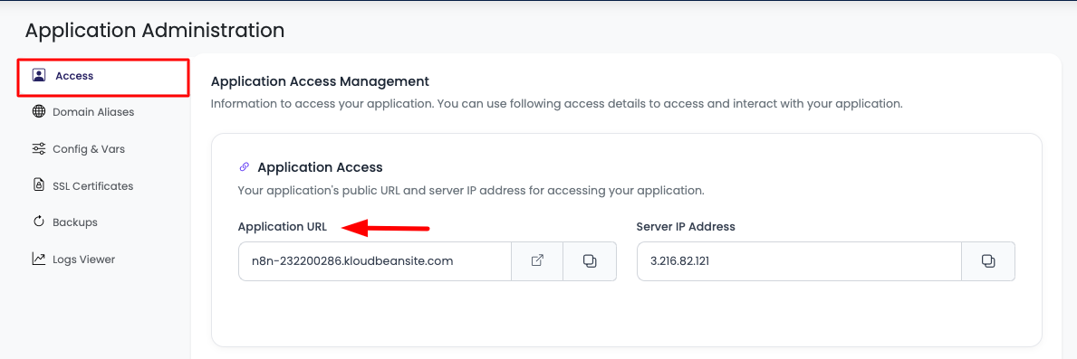Click the Access user icon in sidebar
The height and width of the screenshot is (359, 1077).
point(39,75)
